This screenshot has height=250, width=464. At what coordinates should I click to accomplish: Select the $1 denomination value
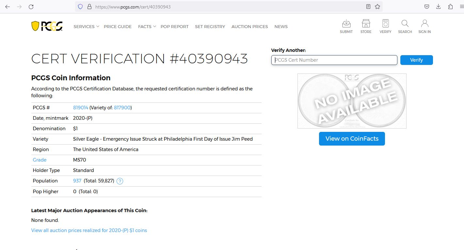click(x=75, y=129)
